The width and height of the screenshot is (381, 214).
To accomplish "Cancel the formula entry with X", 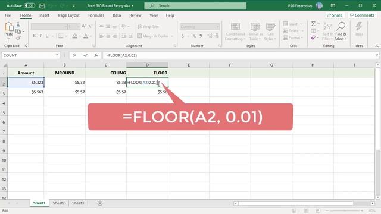I will (74, 55).
